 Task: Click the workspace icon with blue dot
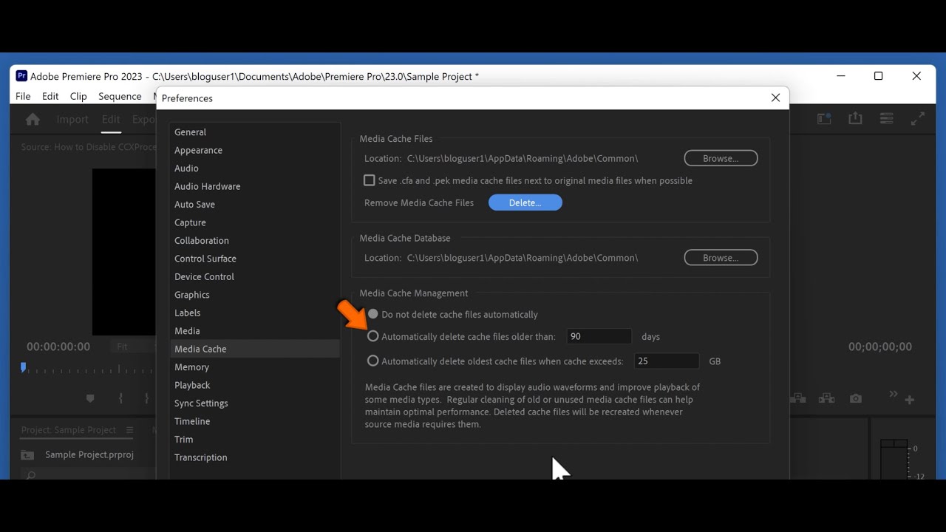[x=824, y=118]
